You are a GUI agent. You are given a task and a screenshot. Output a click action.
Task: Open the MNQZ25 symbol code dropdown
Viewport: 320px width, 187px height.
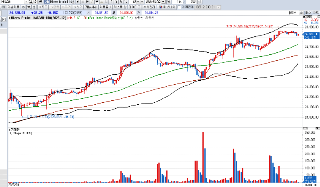[26, 2]
